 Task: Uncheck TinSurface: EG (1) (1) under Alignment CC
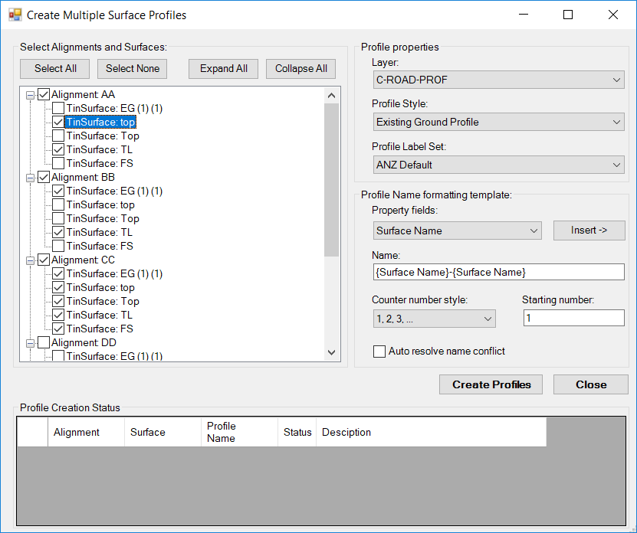pyautogui.click(x=58, y=273)
